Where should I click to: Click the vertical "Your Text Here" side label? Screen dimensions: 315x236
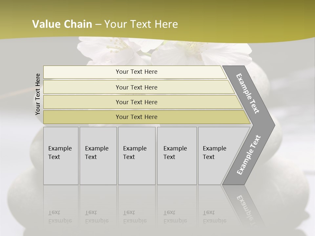[x=38, y=94]
